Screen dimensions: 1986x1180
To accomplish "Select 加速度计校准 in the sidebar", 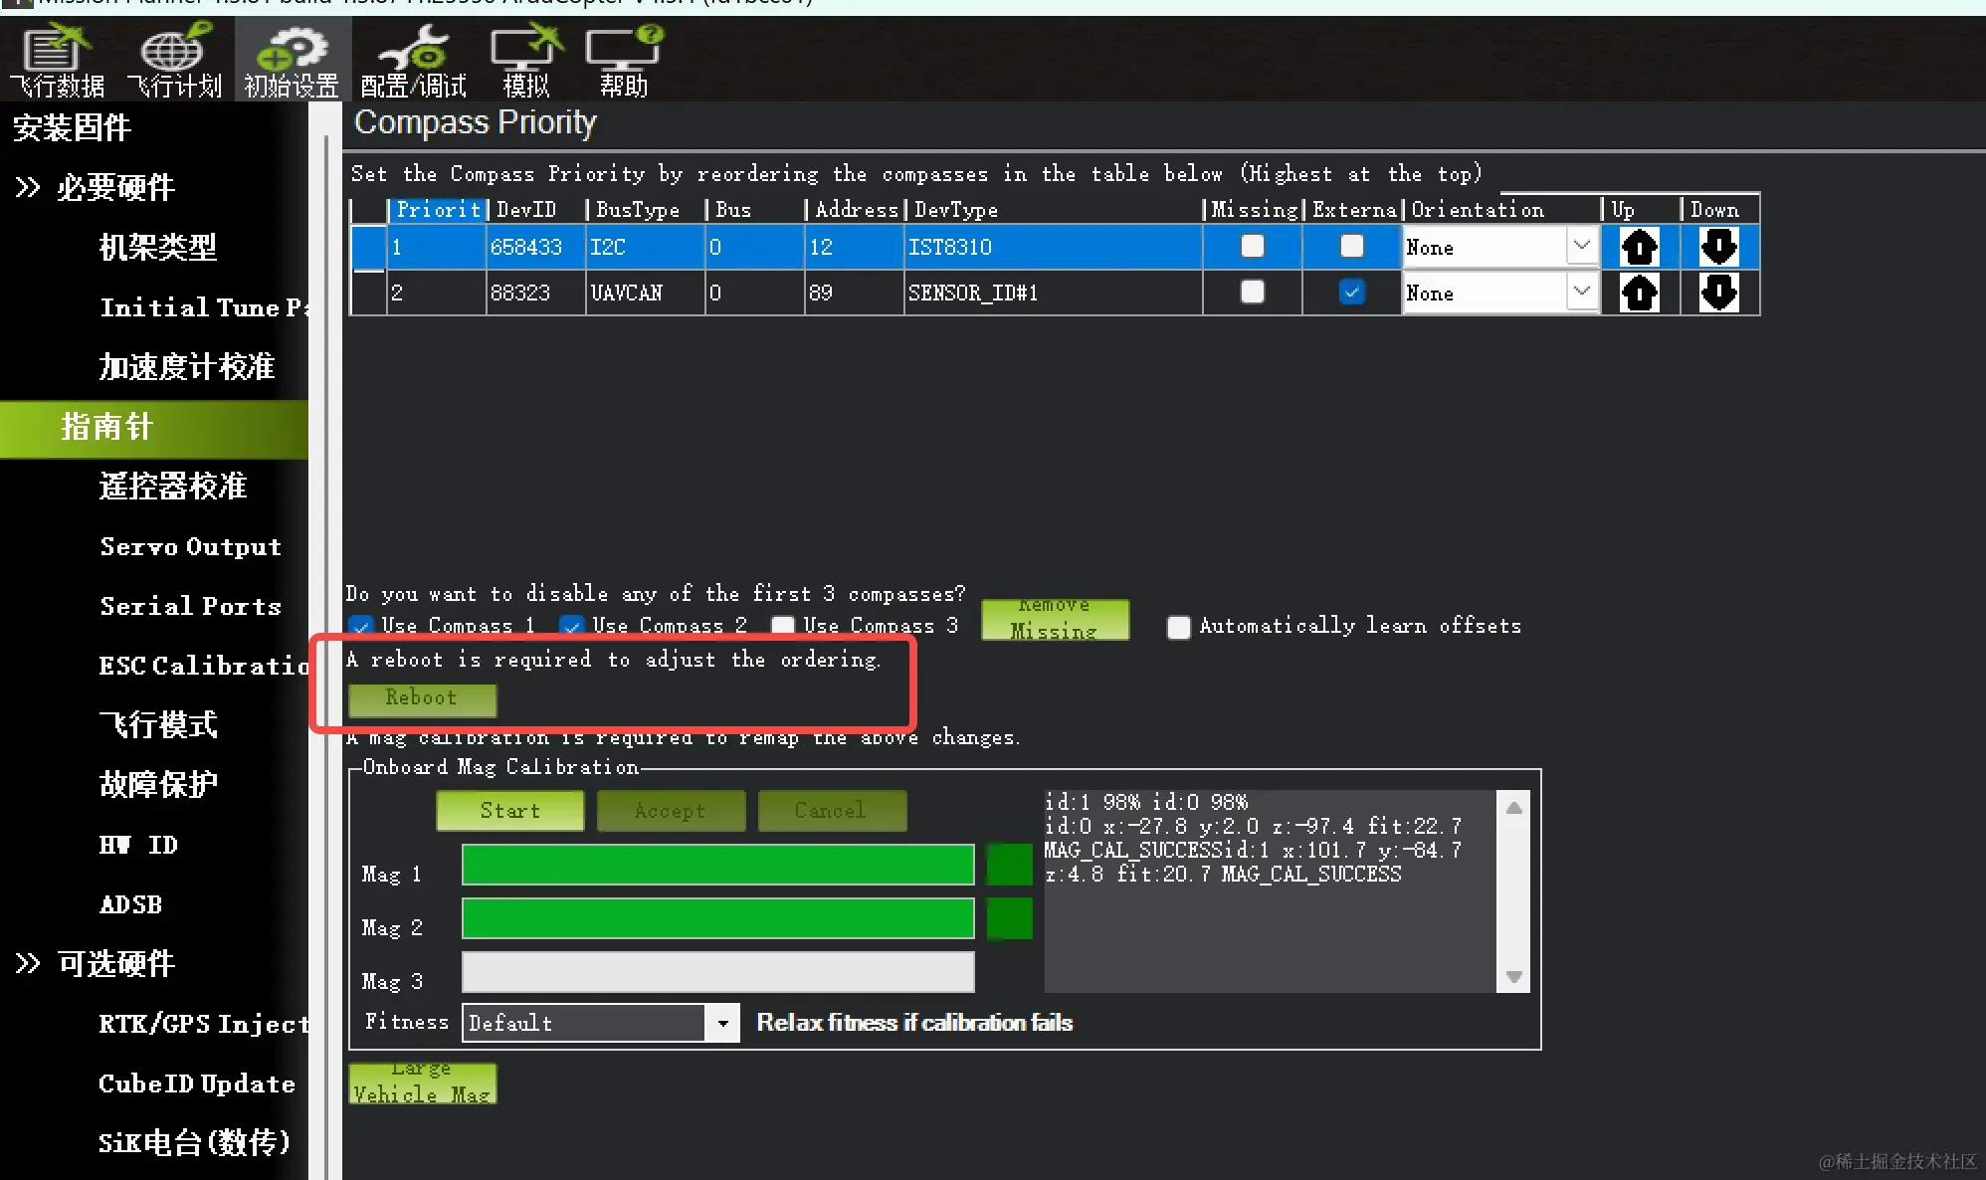I will (x=186, y=367).
